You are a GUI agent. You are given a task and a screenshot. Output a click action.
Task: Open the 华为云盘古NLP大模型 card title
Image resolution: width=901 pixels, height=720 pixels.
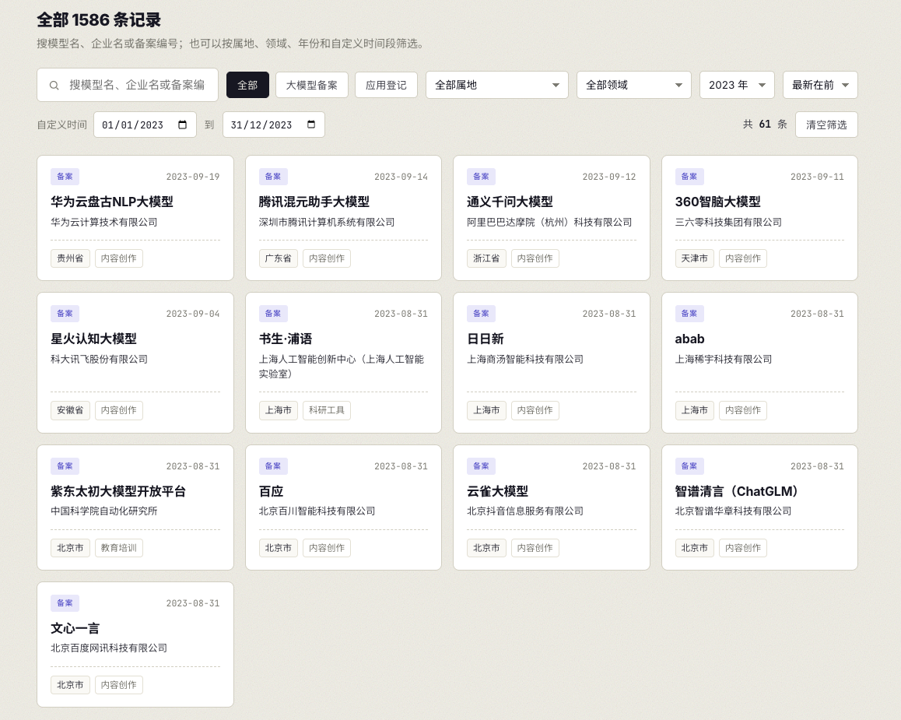point(112,202)
